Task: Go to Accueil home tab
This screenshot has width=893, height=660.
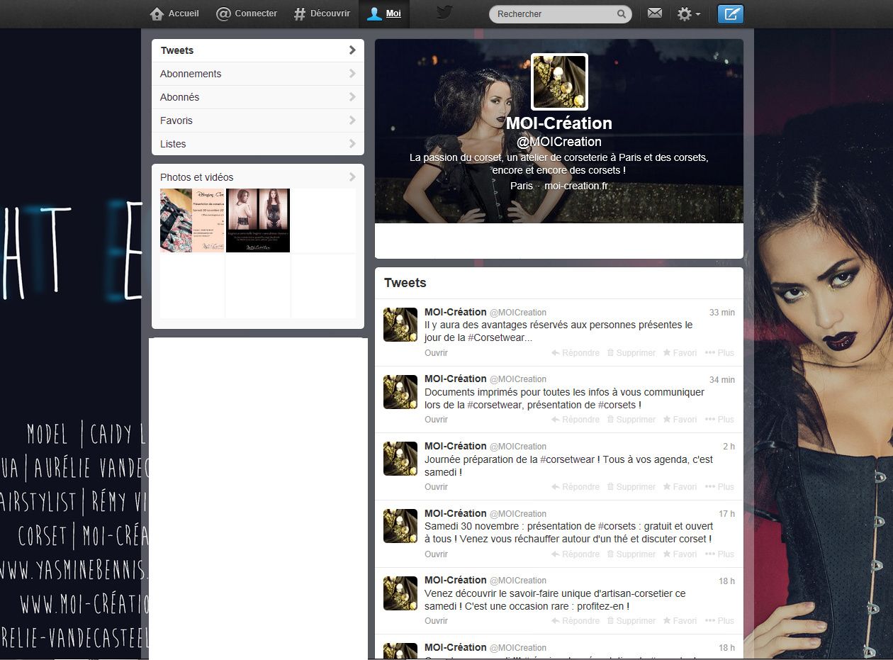Action: [x=174, y=13]
